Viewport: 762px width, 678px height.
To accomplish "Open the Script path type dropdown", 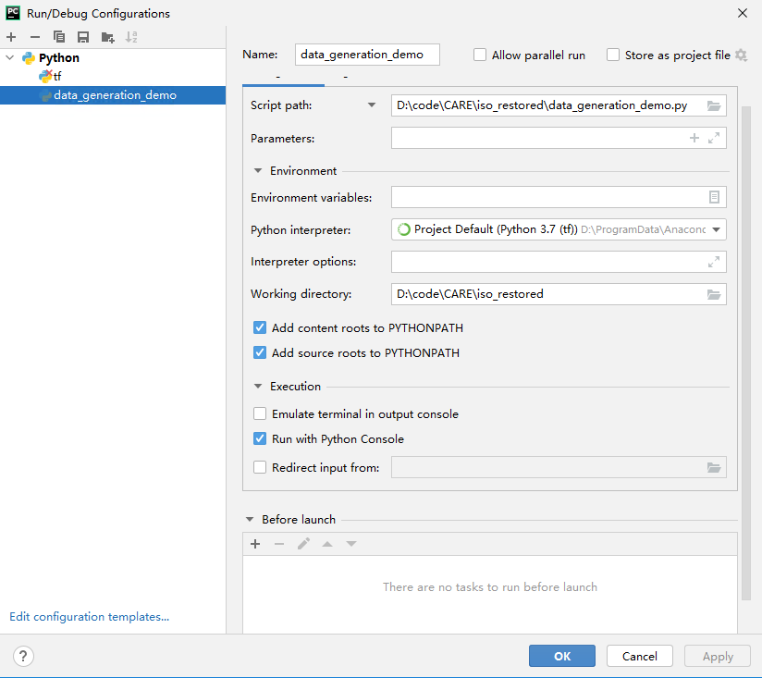I will 372,105.
